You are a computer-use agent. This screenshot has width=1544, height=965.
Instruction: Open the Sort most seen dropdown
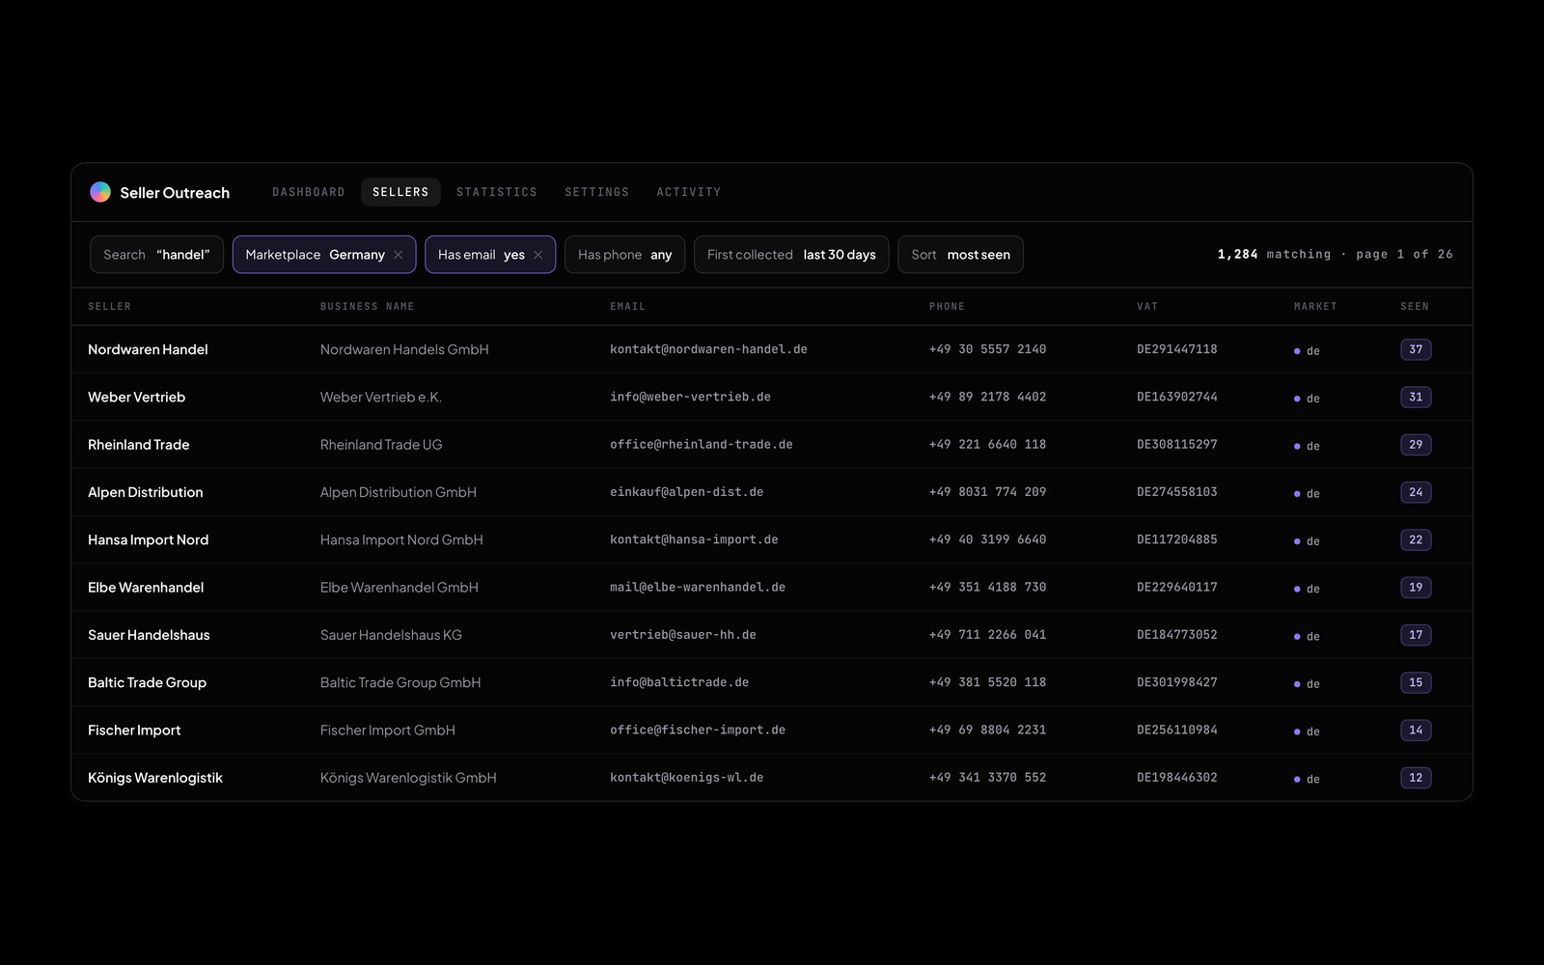tap(960, 255)
